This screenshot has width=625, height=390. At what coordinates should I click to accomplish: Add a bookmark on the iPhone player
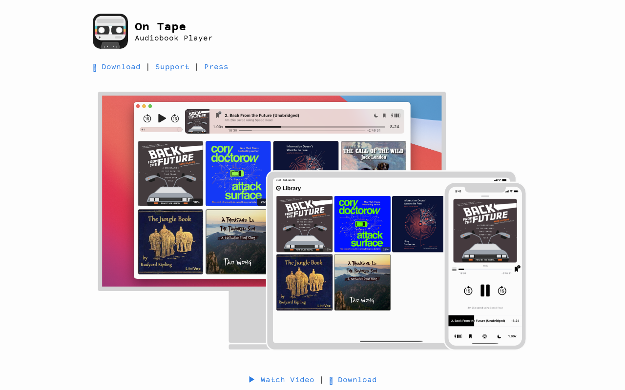[x=517, y=269]
